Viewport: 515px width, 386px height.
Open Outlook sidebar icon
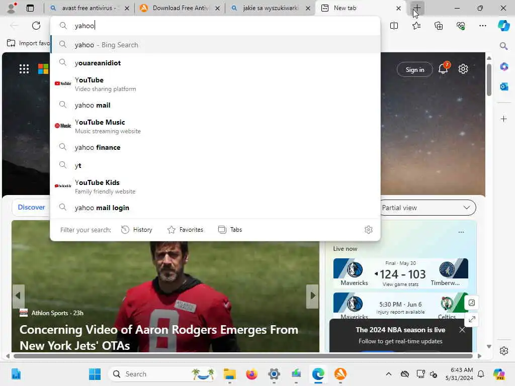click(504, 86)
